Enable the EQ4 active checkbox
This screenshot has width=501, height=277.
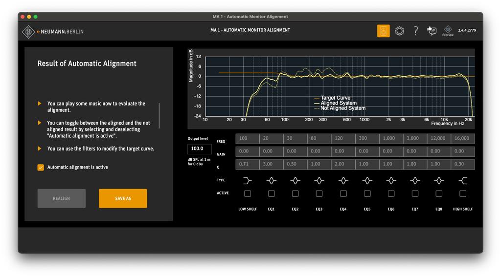tap(343, 193)
